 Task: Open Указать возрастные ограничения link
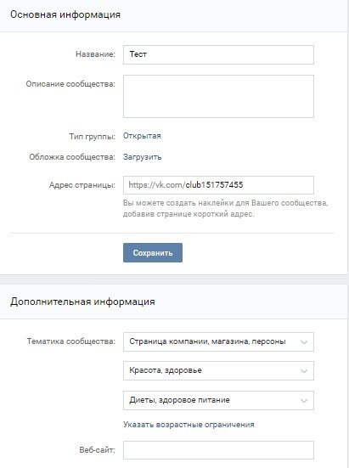(x=189, y=425)
